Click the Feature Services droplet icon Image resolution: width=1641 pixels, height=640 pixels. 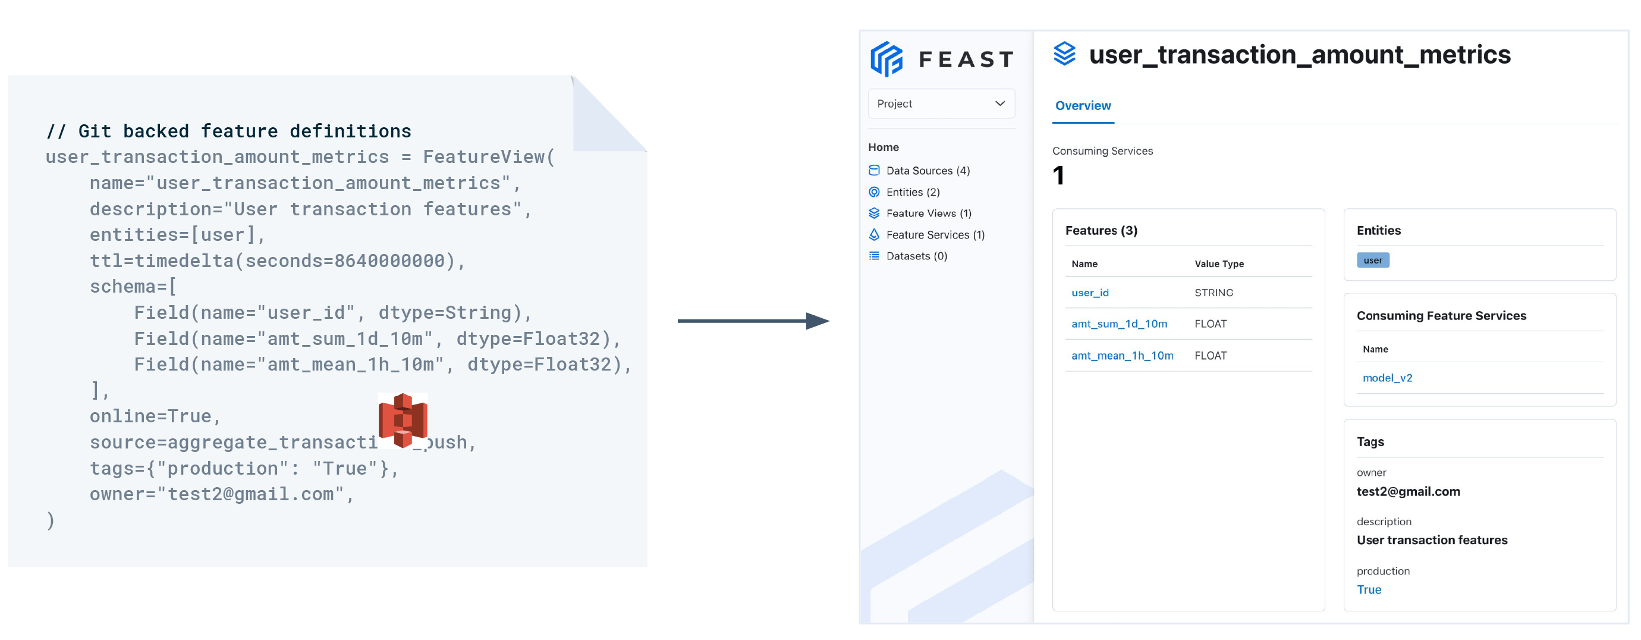[x=874, y=234]
